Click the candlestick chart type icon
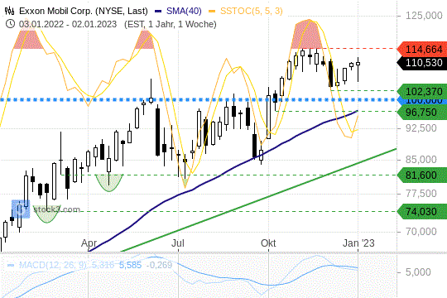 tap(10, 11)
